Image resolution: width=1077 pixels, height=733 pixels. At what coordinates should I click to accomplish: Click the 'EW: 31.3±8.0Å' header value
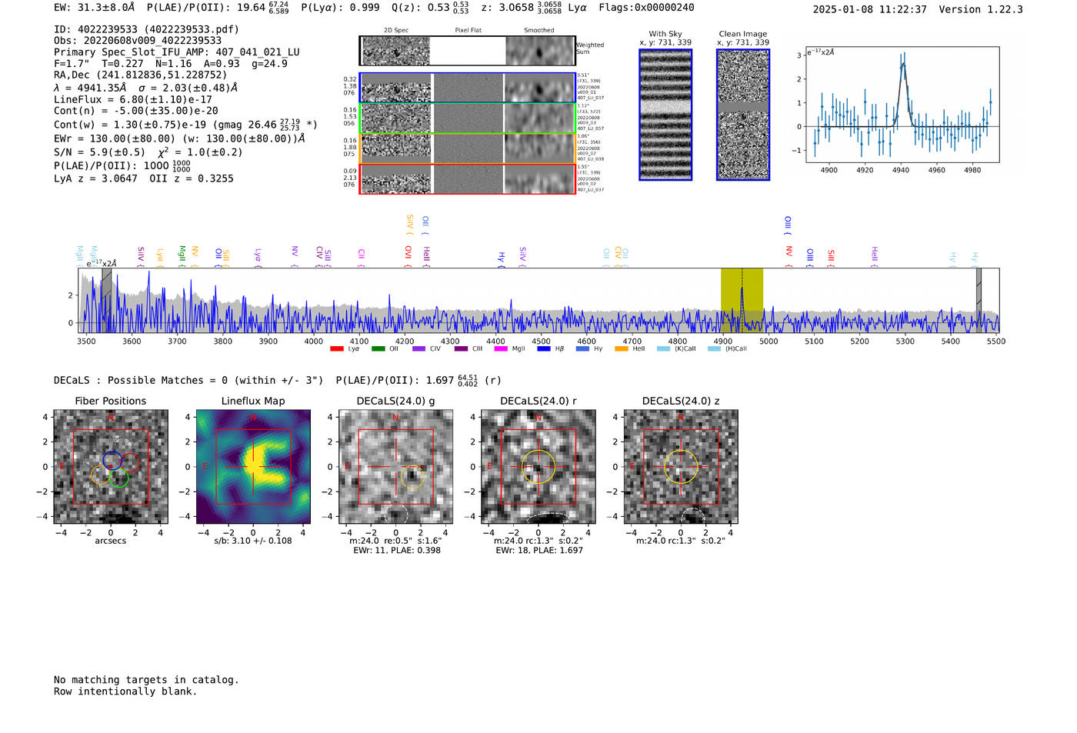coord(95,8)
